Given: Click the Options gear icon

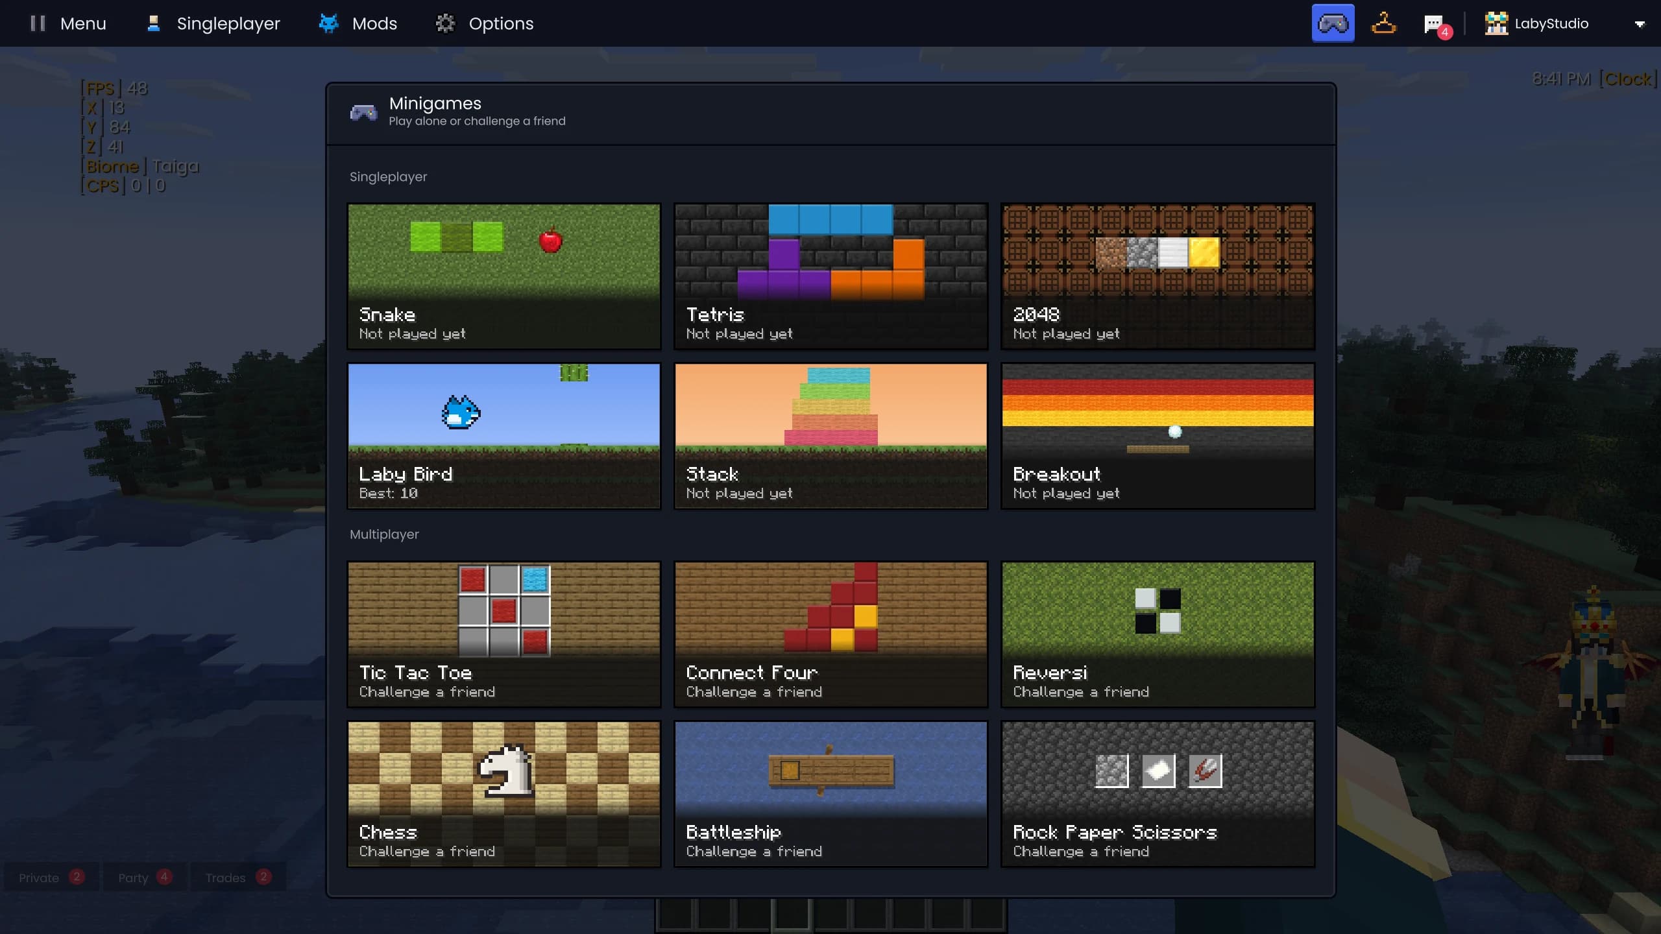Looking at the screenshot, I should tap(445, 23).
